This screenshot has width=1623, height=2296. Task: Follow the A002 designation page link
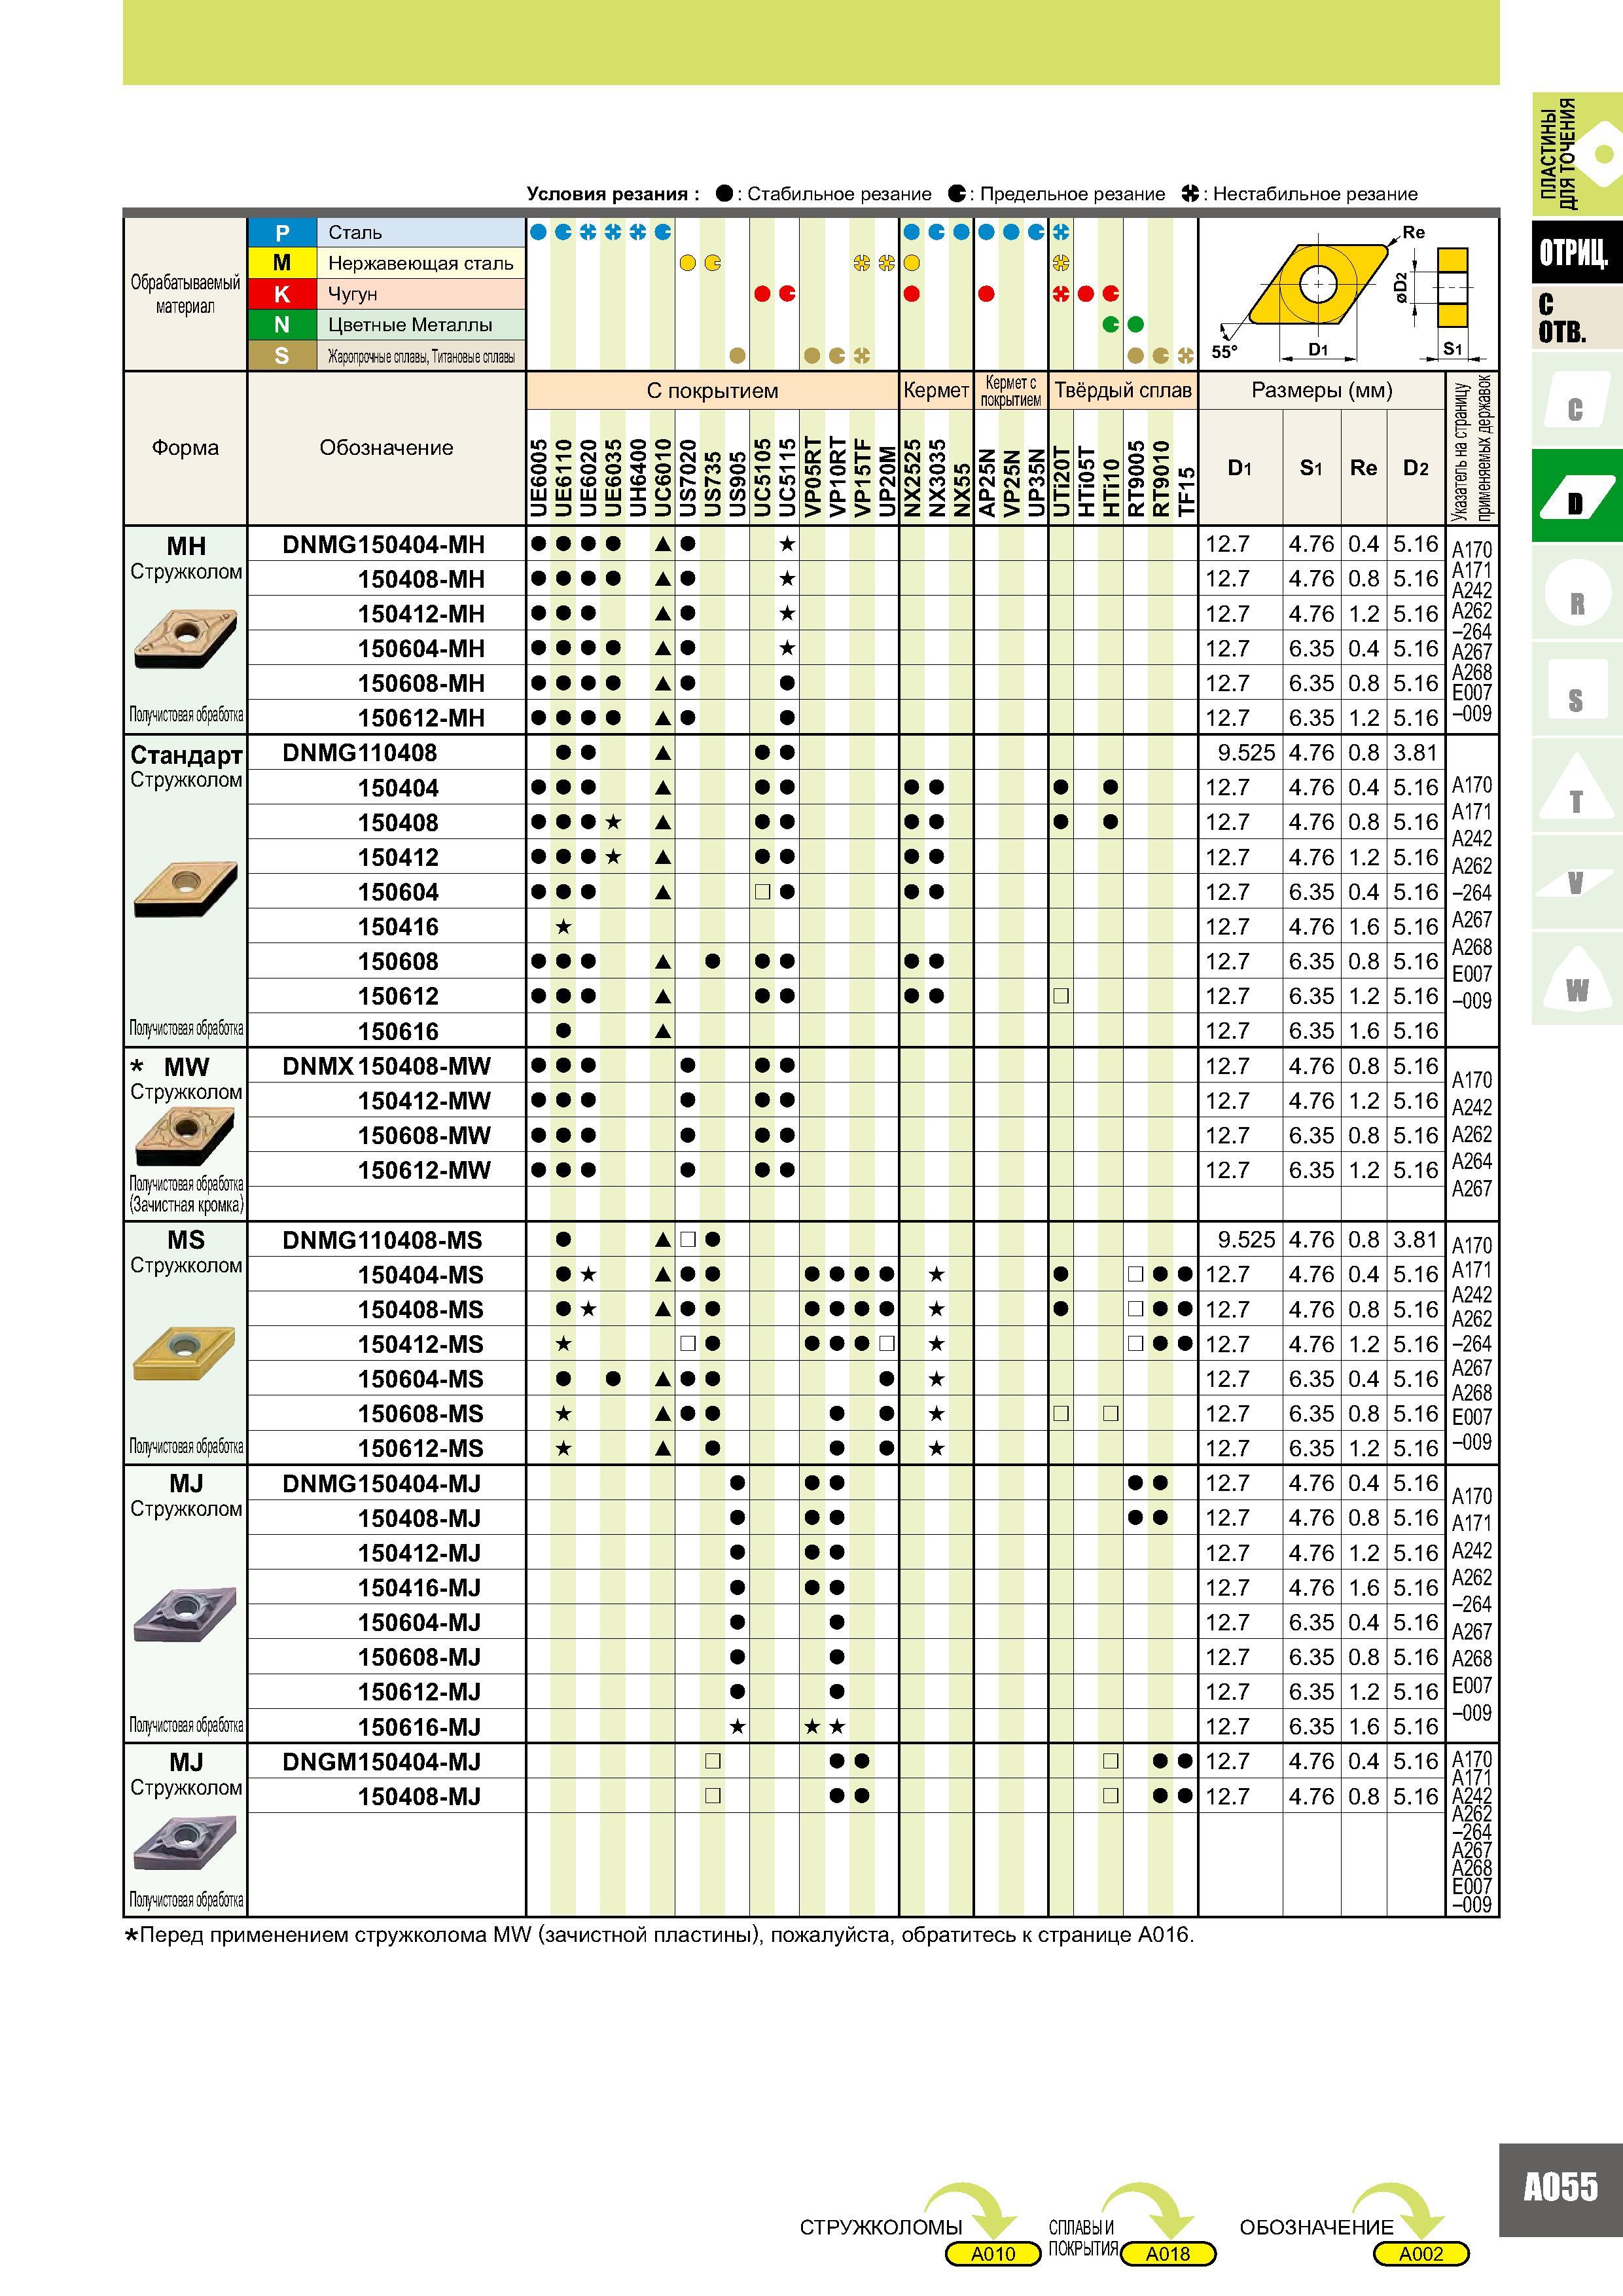point(1421,2253)
